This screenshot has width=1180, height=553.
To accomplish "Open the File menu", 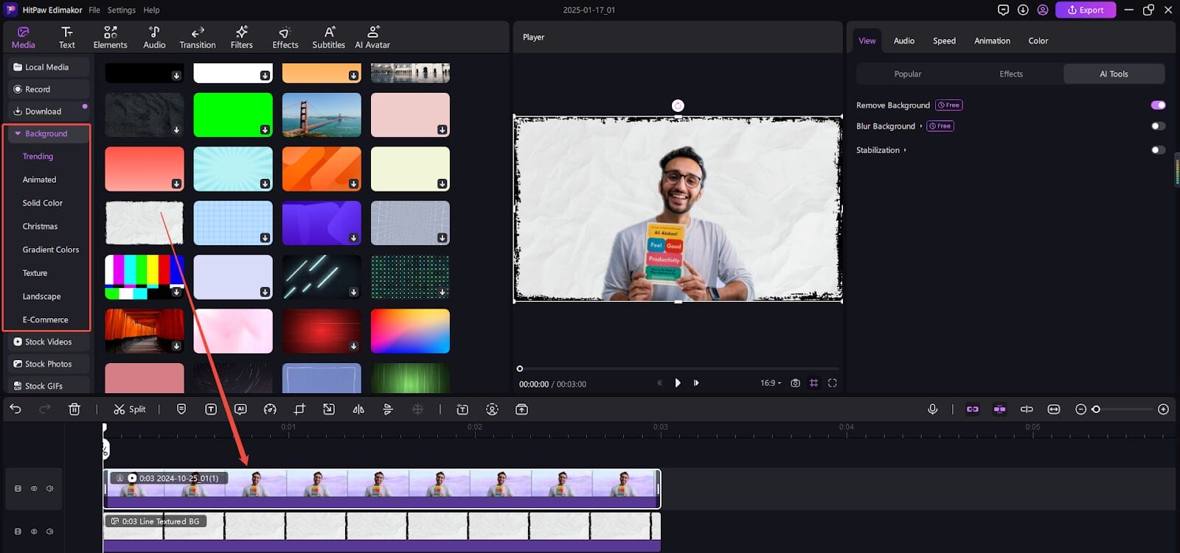I will pyautogui.click(x=94, y=10).
